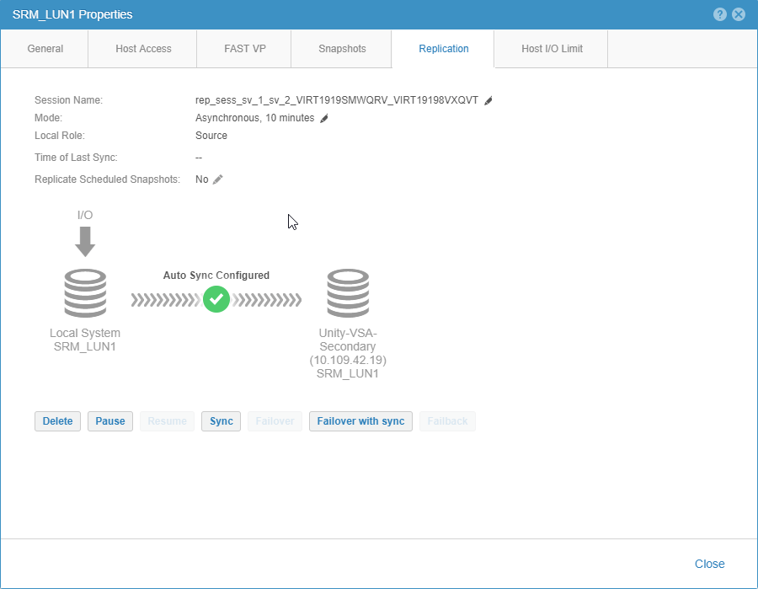This screenshot has height=589, width=758.
Task: Open the Host Access tab
Action: point(143,49)
